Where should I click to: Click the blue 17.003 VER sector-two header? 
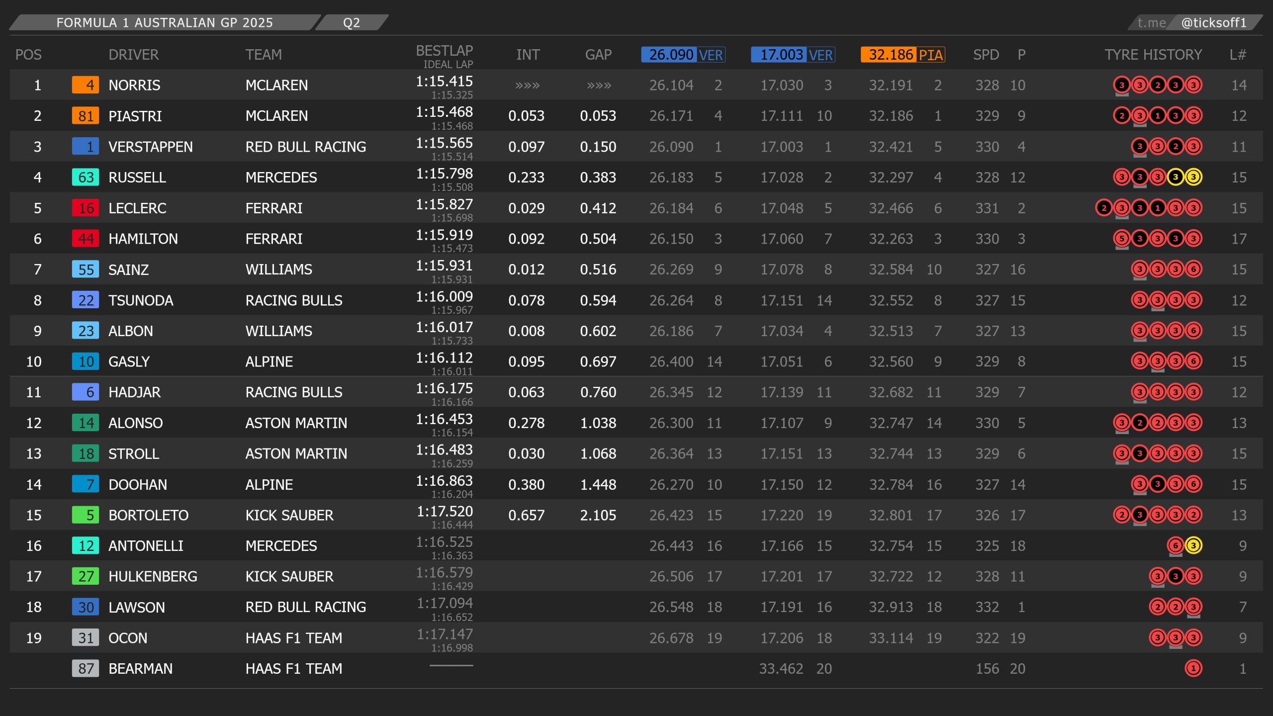[793, 55]
